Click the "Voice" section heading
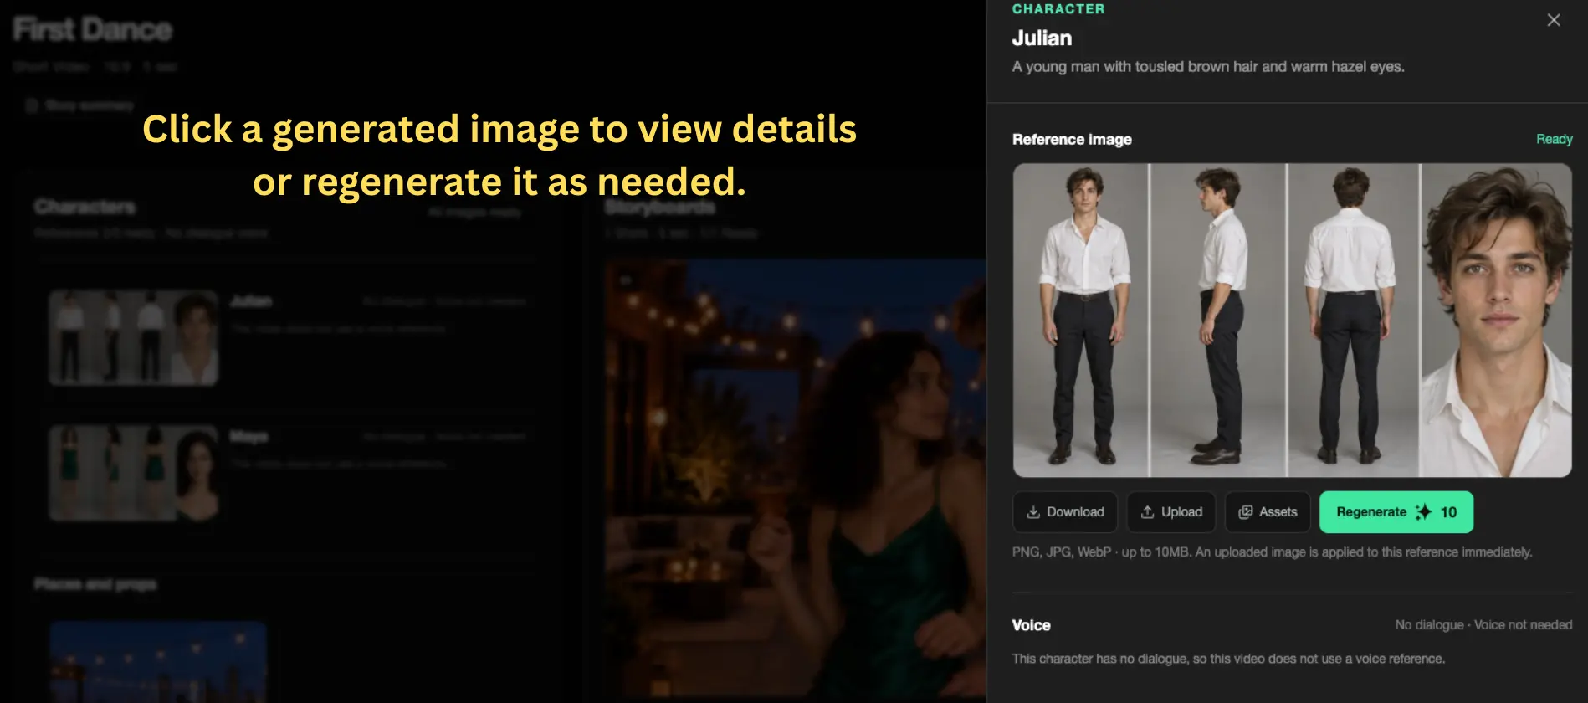The width and height of the screenshot is (1588, 703). tap(1031, 625)
